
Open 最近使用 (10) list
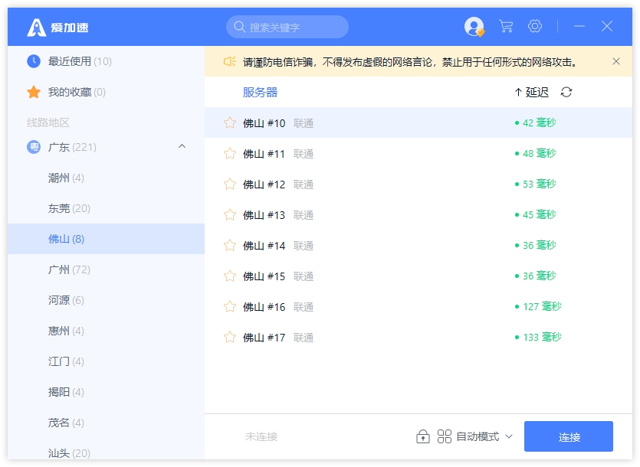[106, 61]
